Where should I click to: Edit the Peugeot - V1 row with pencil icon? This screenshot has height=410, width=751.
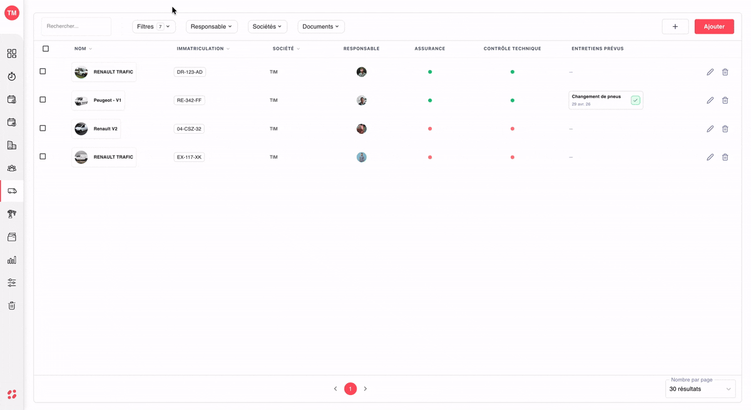coord(710,100)
